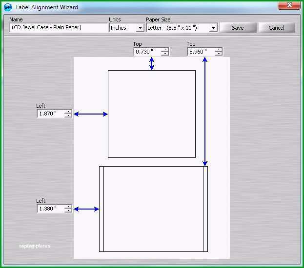Click the Save button
Viewport: 304px width, 268px height.
(238, 28)
